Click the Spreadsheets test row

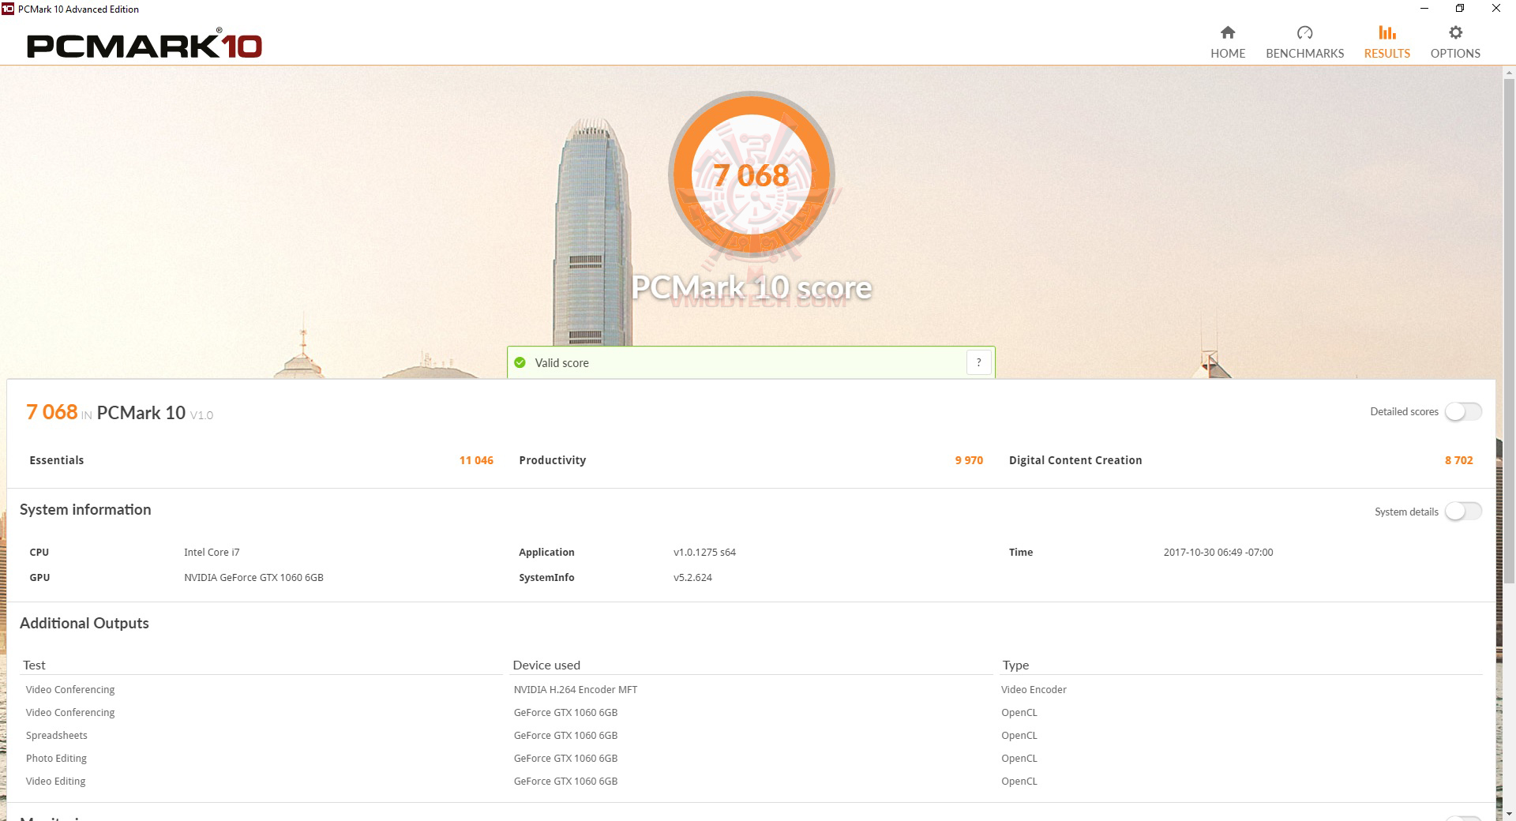pos(56,736)
